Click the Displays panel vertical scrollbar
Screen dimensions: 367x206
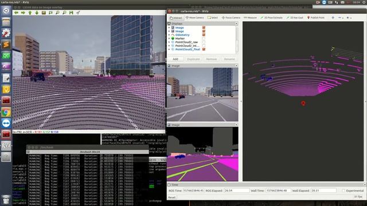pos(237,40)
